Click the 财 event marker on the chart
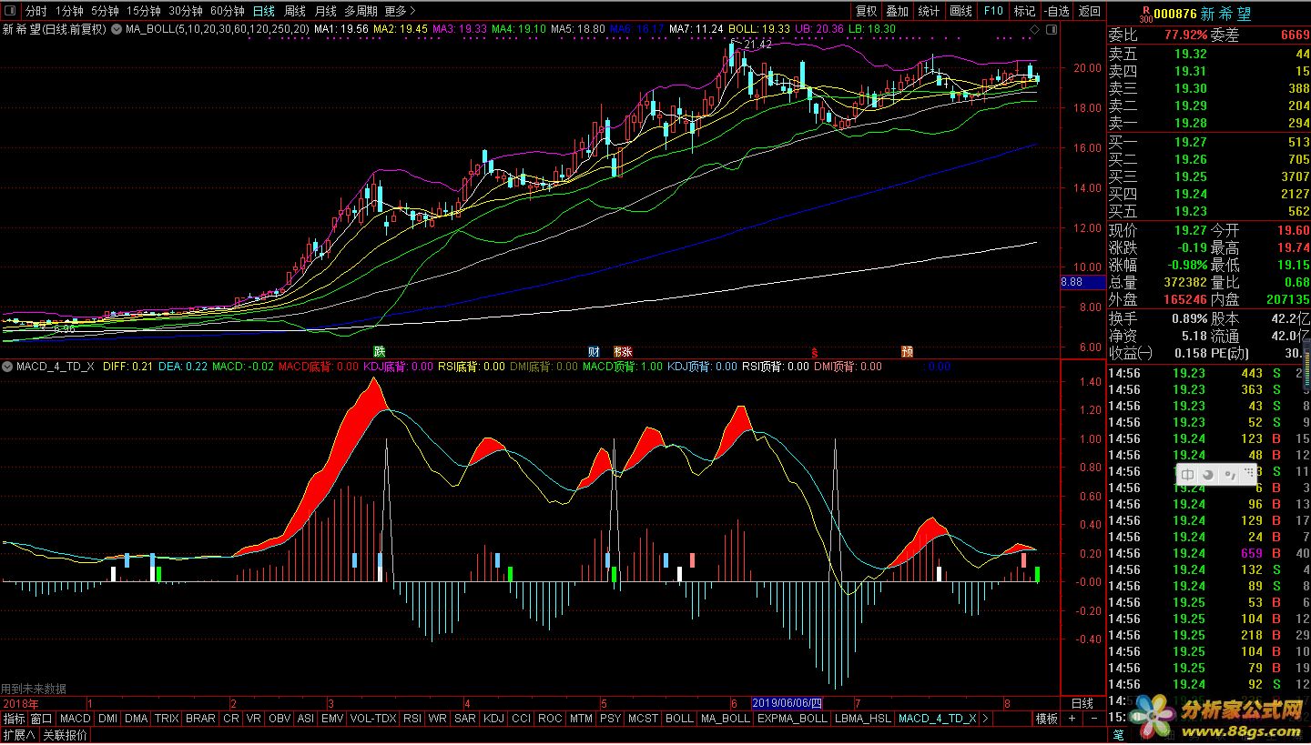 [x=594, y=351]
